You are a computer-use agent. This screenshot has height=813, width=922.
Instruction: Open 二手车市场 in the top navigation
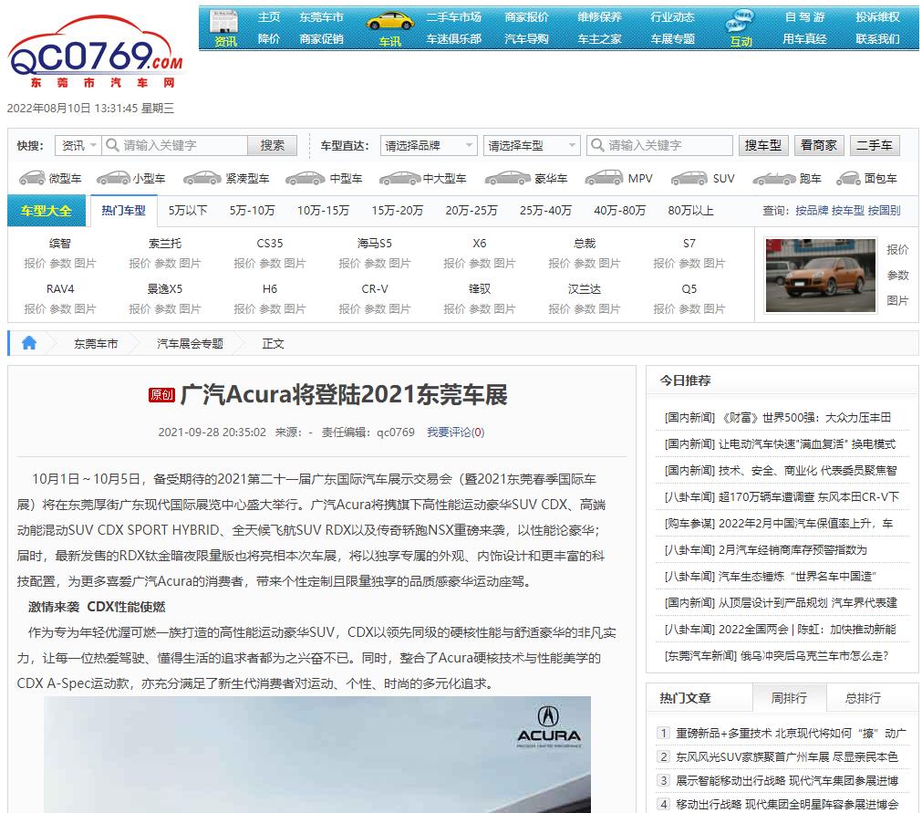point(453,17)
